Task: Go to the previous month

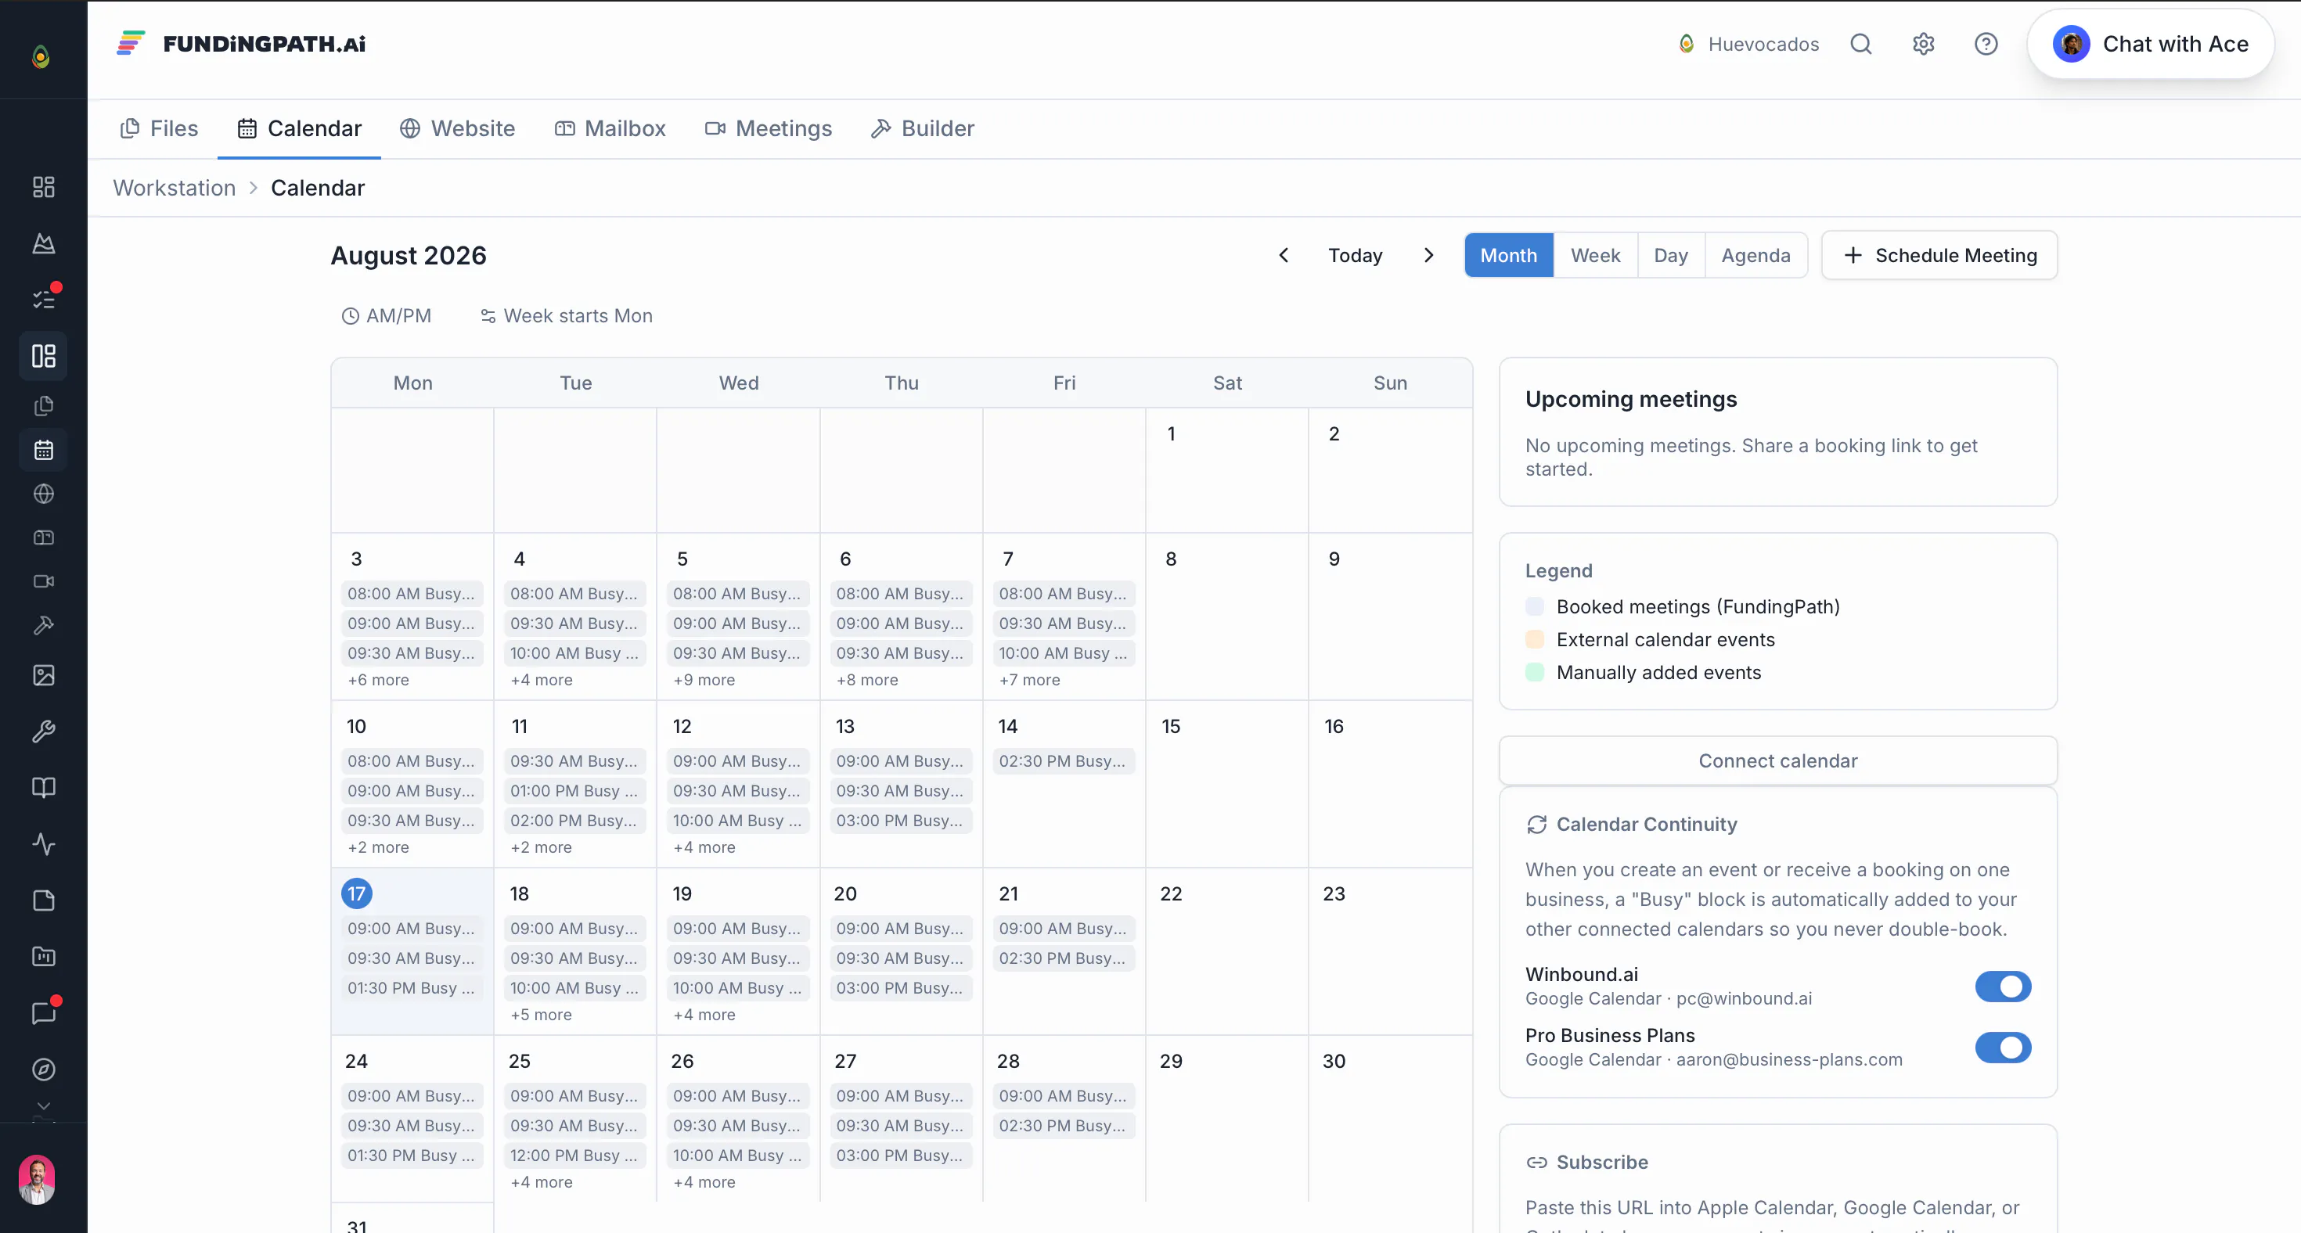Action: coord(1284,255)
